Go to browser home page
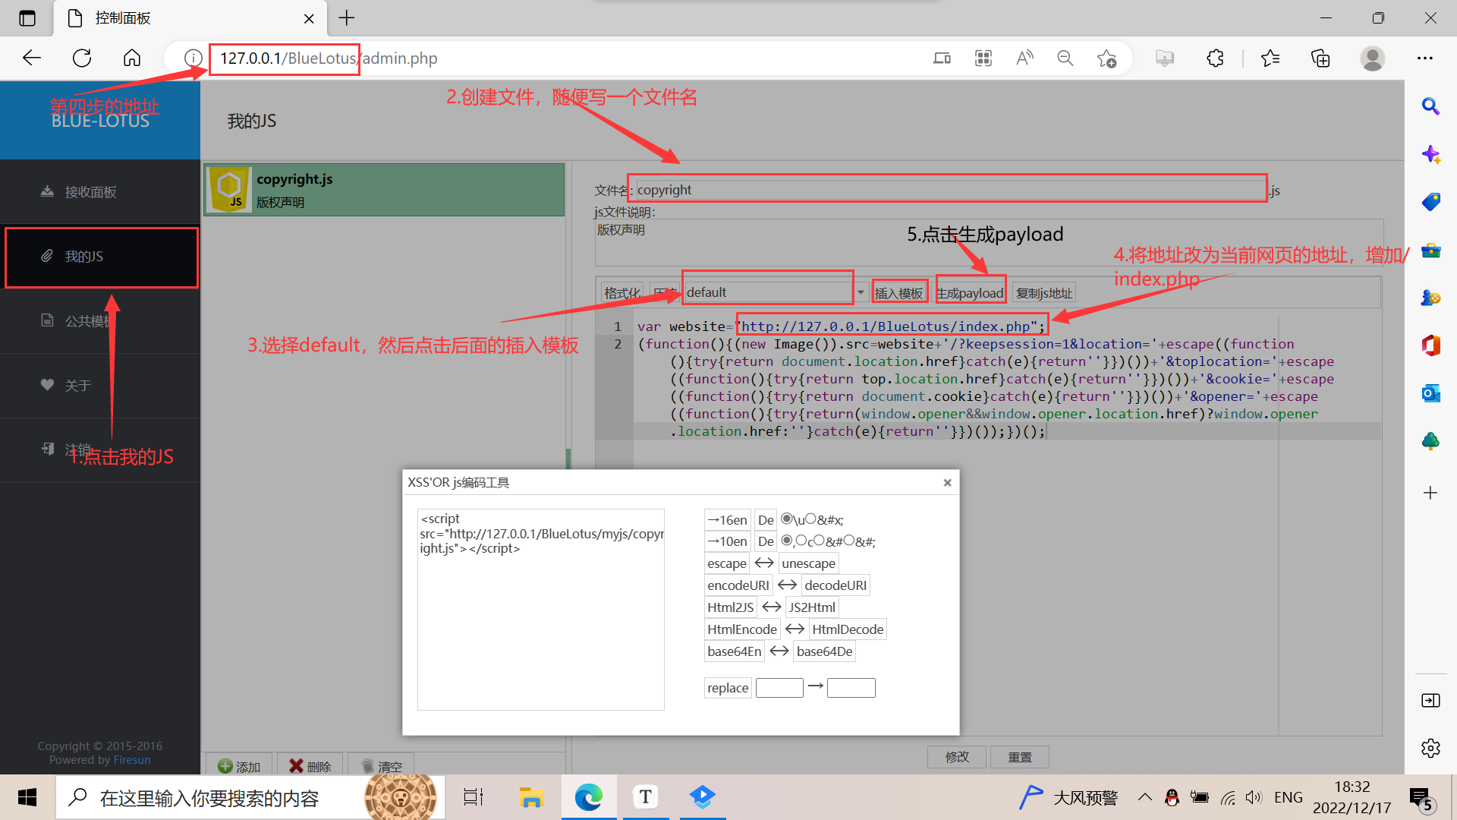 click(132, 58)
